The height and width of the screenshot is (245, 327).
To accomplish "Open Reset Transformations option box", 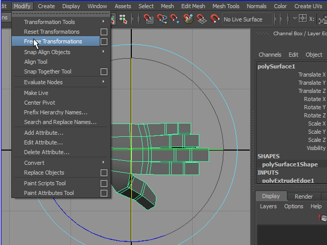I will coord(104,32).
